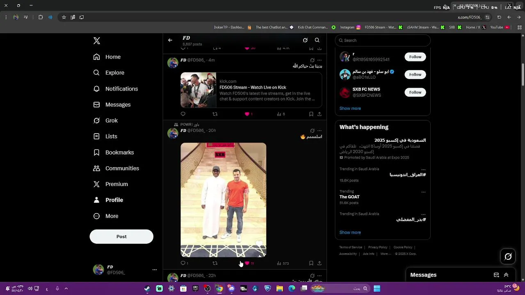
Task: Click the Post button
Action: [x=121, y=236]
